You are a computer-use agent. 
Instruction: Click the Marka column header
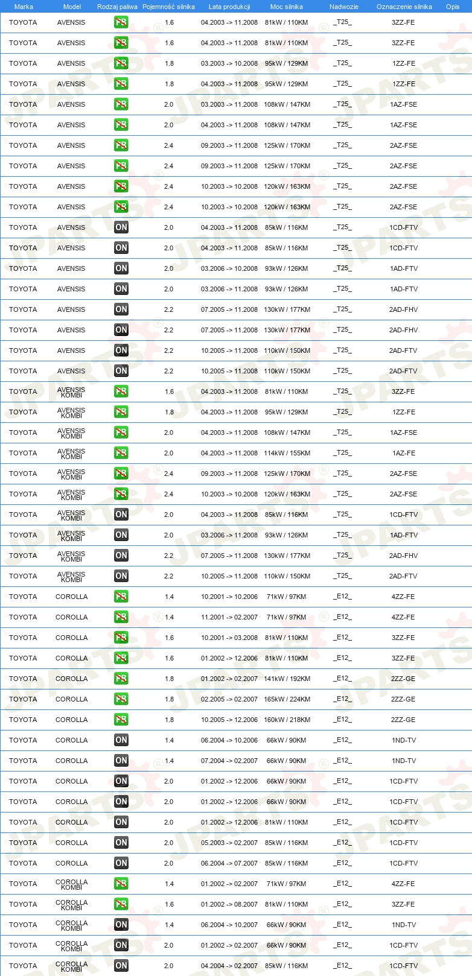24,7
